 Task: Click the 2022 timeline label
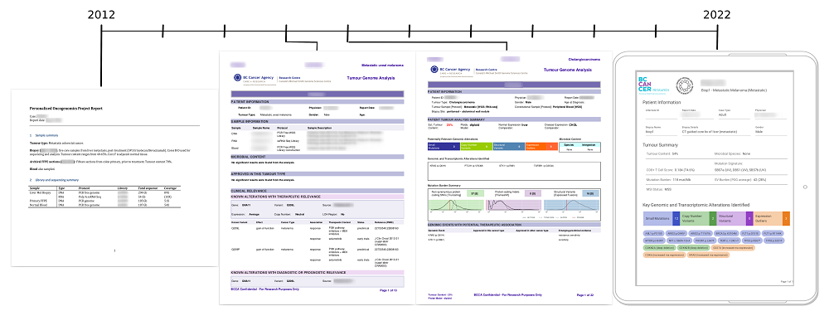(x=717, y=15)
